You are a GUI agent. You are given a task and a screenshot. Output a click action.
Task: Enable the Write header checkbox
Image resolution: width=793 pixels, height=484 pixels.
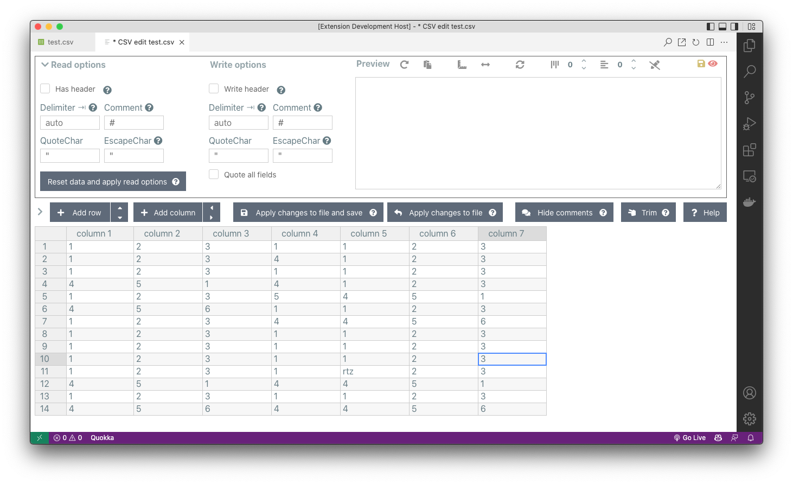pyautogui.click(x=214, y=88)
